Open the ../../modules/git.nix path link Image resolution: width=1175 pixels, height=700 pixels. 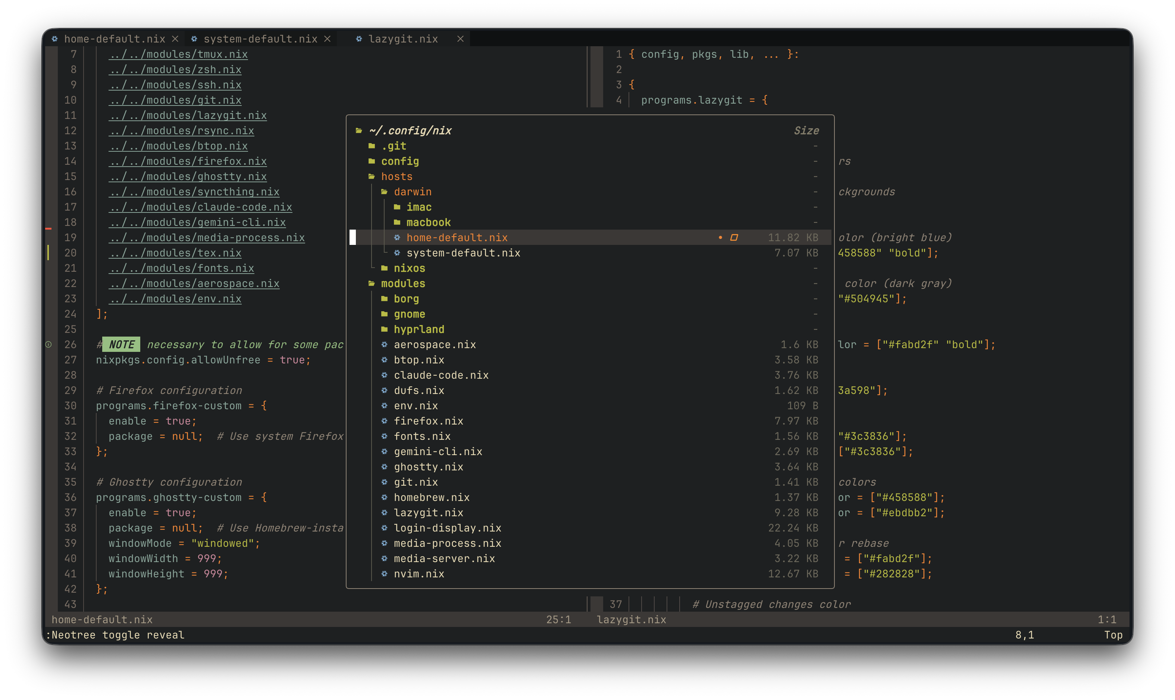176,100
